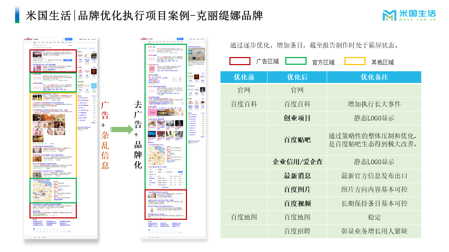Click the video thumbnail grid in right screenshot
Image resolution: width=449 pixels, height=252 pixels.
[x=166, y=128]
